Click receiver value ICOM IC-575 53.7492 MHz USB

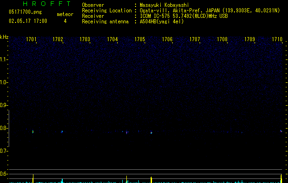(x=184, y=16)
